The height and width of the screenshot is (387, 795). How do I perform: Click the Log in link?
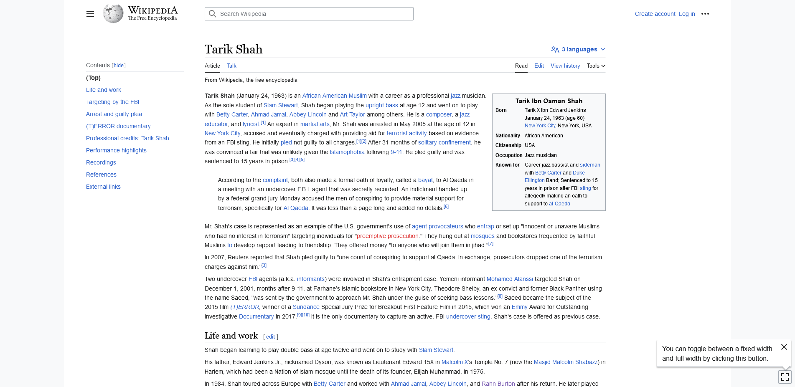(x=687, y=14)
